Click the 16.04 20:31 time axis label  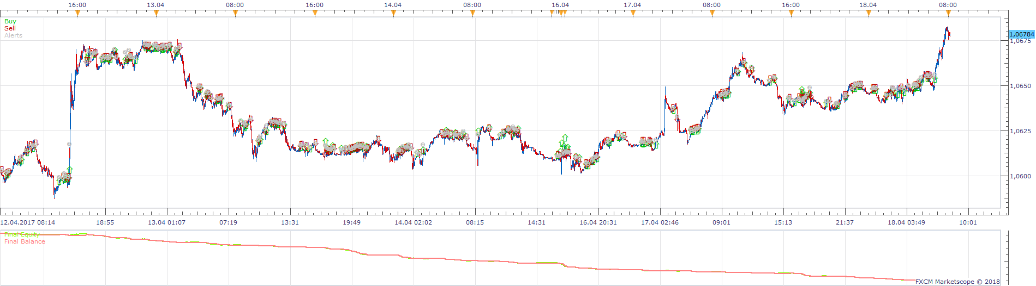(x=598, y=222)
